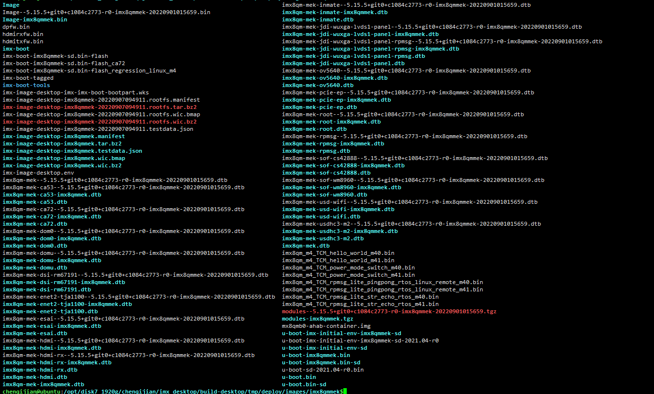Click imx8qm-mek-ca72.dtb entry
Image resolution: width=654 pixels, height=394 pixels.
(x=35, y=224)
